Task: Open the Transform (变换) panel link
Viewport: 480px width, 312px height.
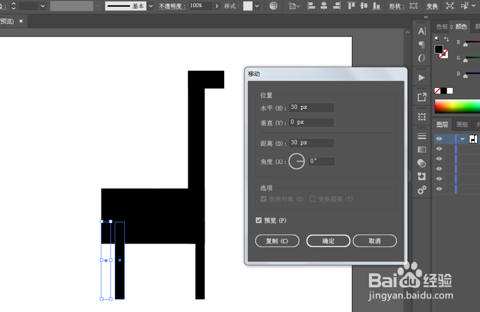Action: pyautogui.click(x=432, y=6)
